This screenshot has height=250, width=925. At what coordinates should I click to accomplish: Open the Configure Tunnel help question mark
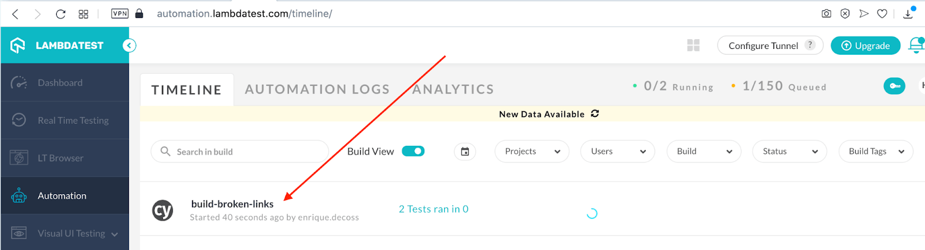click(x=810, y=44)
